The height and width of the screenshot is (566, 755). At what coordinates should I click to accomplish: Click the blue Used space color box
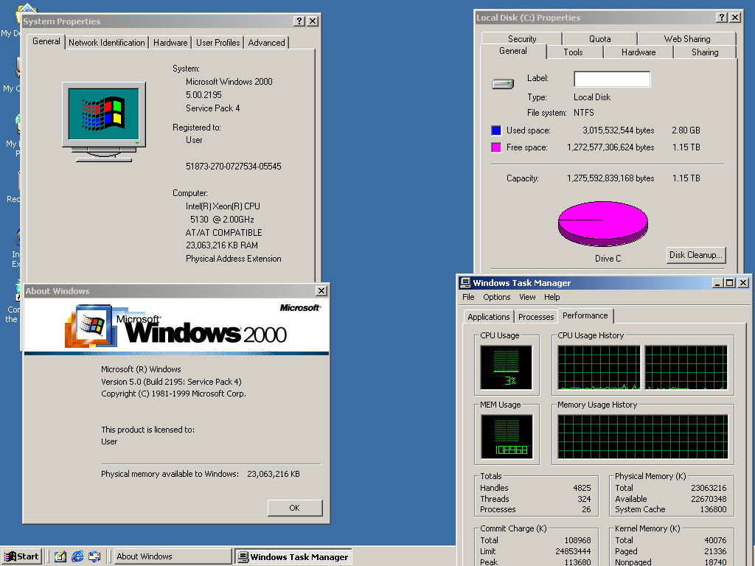(496, 130)
